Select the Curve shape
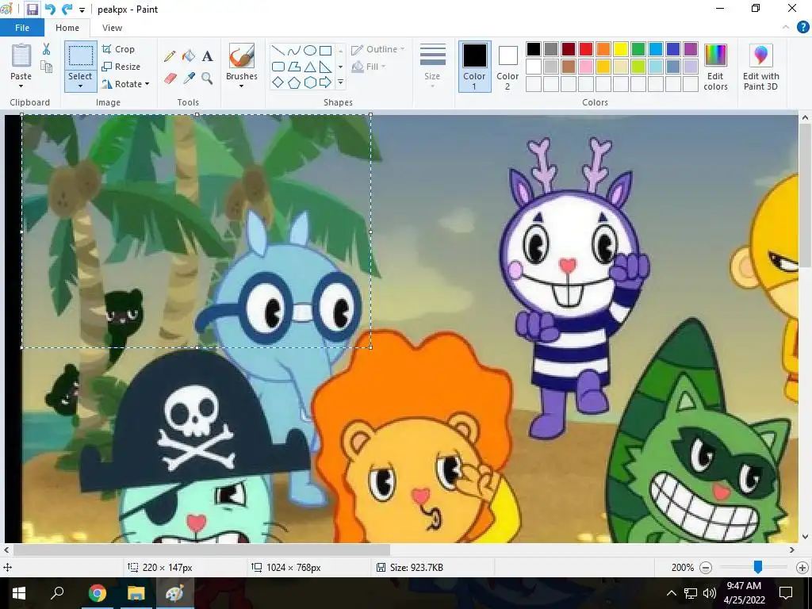812x609 pixels. click(x=293, y=50)
